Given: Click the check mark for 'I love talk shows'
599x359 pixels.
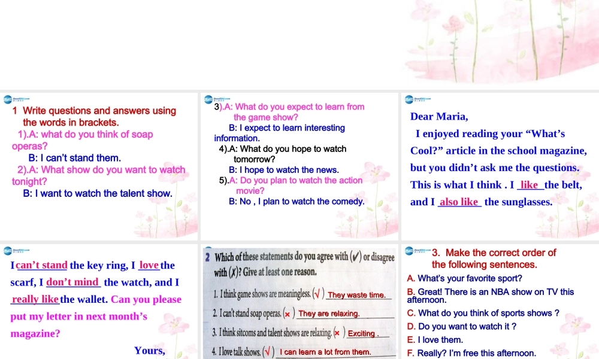Looking at the screenshot, I should click(x=268, y=352).
